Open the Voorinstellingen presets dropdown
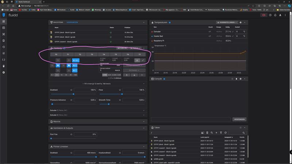 227,23
